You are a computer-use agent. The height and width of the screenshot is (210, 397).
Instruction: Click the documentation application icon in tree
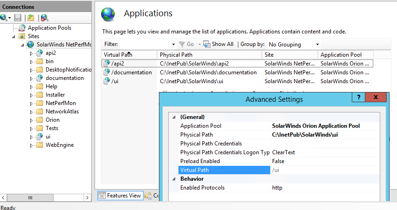40,78
